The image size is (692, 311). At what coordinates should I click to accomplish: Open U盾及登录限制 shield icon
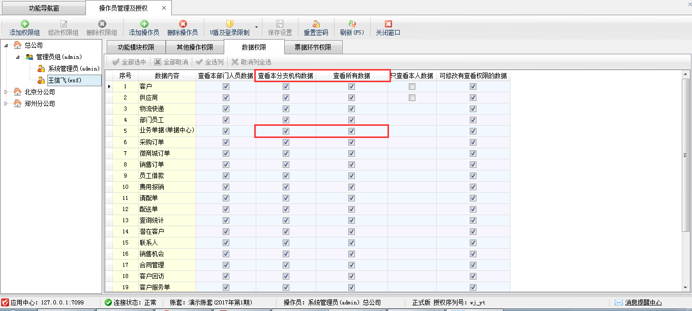[x=229, y=24]
